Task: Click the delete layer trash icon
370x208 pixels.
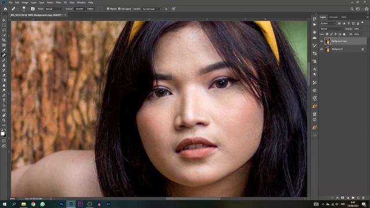Action: [x=364, y=198]
